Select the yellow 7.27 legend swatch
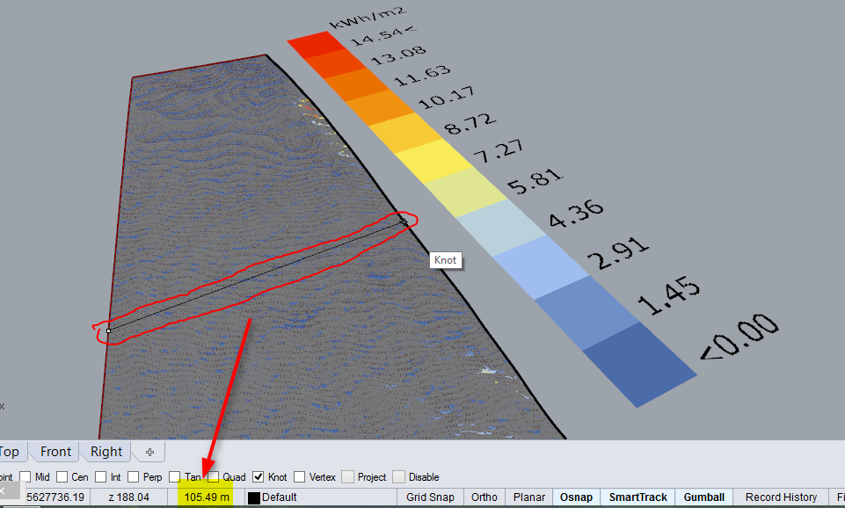Viewport: 845px width, 508px height. 433,162
